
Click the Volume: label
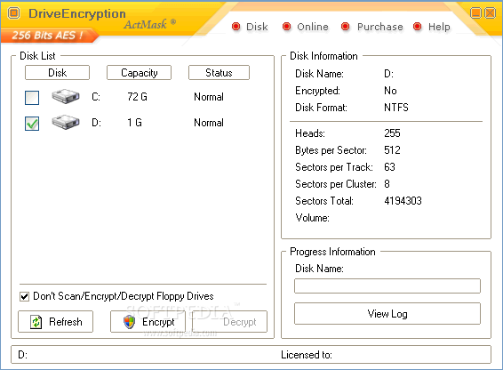tap(312, 218)
